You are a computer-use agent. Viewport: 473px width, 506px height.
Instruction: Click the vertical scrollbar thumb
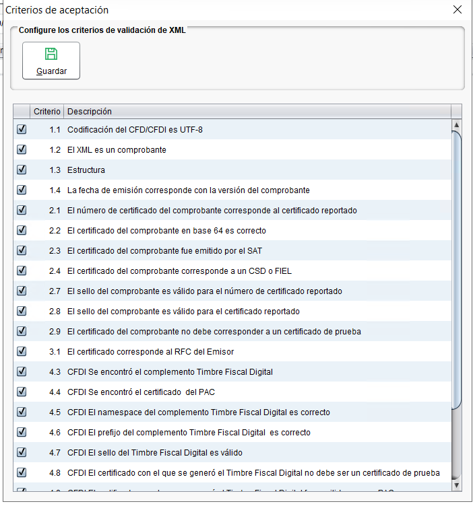click(x=456, y=269)
